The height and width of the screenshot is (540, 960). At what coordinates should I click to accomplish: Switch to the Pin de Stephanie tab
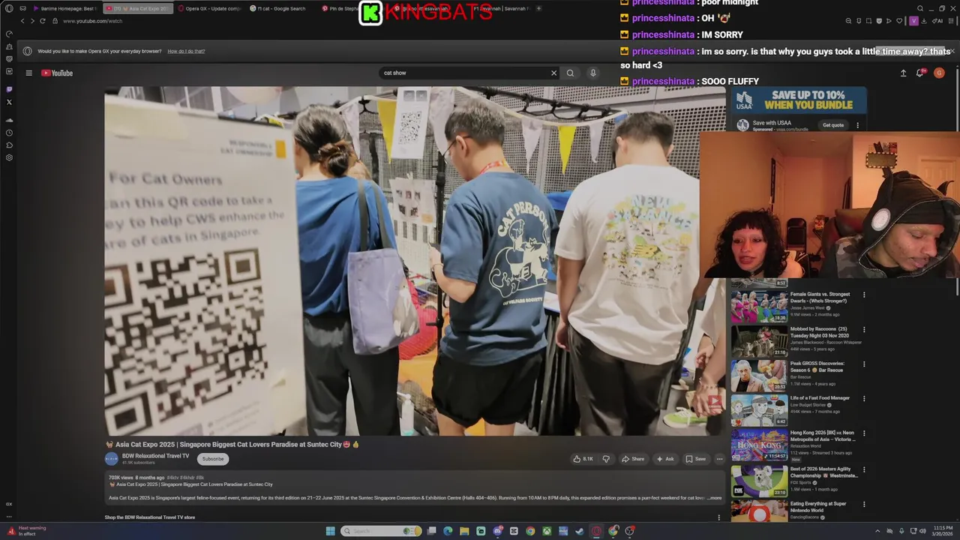pyautogui.click(x=340, y=8)
